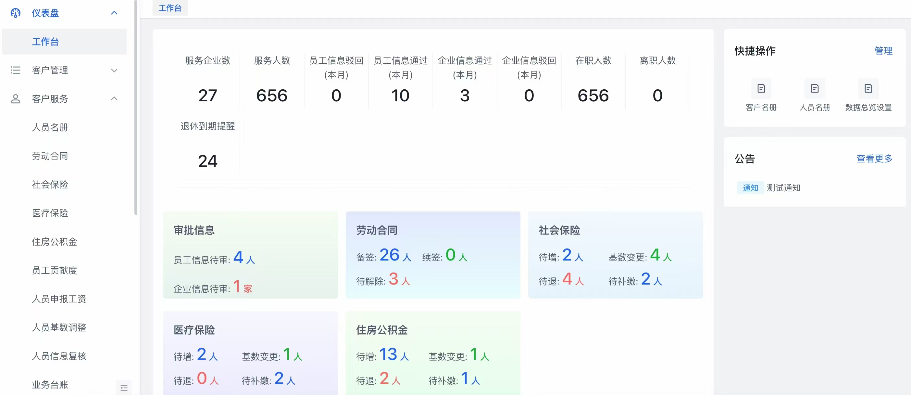Click 员工信息通过(本月) value 10
Image resolution: width=911 pixels, height=395 pixels.
[x=400, y=96]
